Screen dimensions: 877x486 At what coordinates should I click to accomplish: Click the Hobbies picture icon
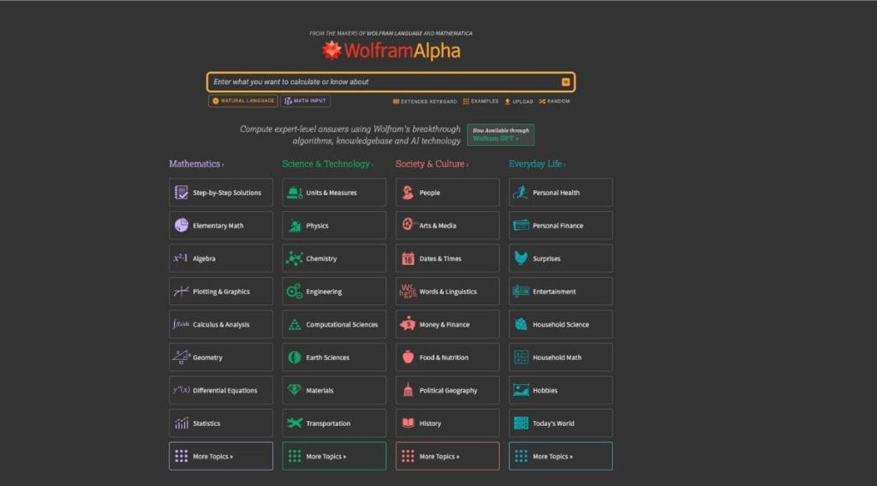(x=521, y=390)
